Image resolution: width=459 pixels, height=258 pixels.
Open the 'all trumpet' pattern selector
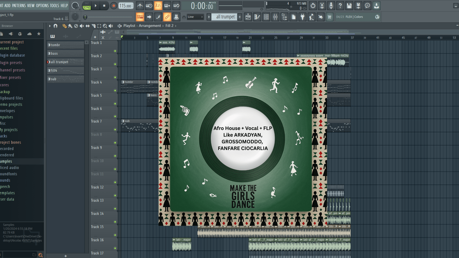tap(225, 17)
